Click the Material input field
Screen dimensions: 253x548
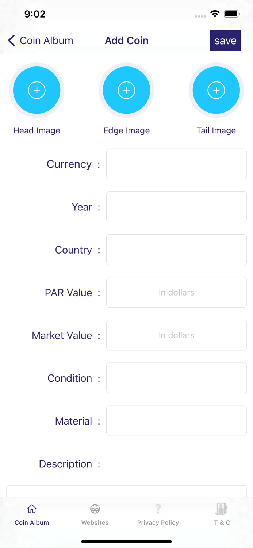point(176,420)
